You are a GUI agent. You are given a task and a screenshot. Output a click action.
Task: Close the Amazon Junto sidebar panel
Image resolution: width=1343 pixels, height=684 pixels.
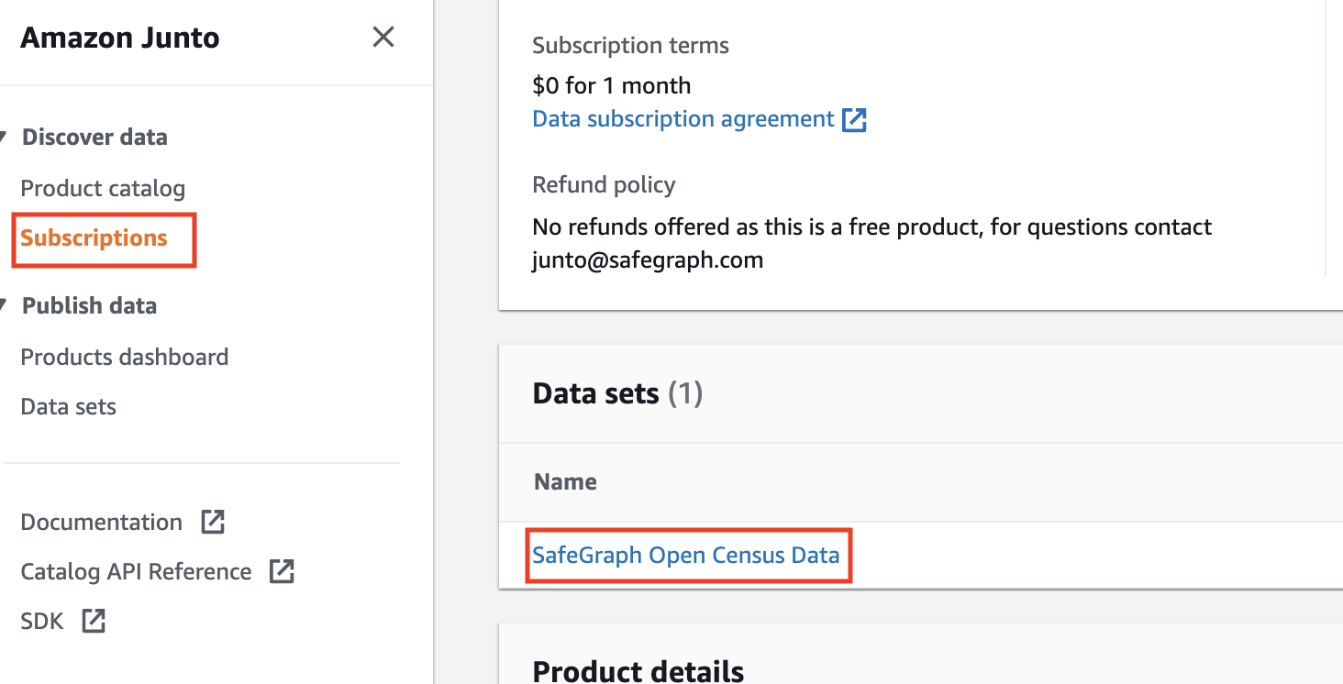[x=383, y=38]
